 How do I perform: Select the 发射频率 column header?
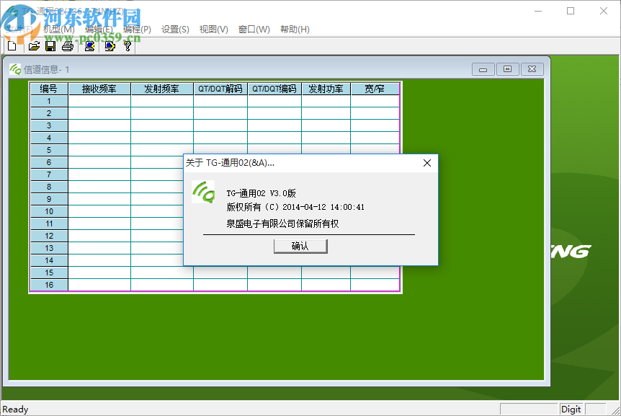coord(161,89)
